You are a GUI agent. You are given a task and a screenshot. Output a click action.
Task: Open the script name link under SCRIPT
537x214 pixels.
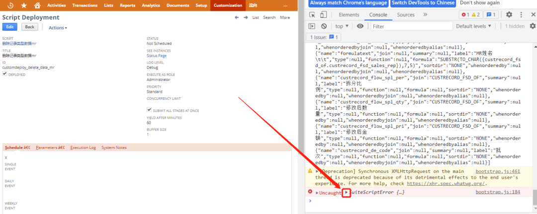[19, 43]
